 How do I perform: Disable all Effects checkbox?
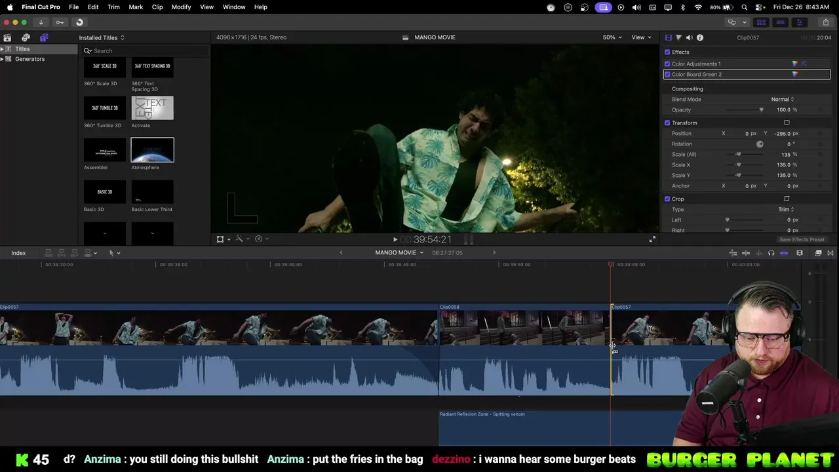coord(667,52)
